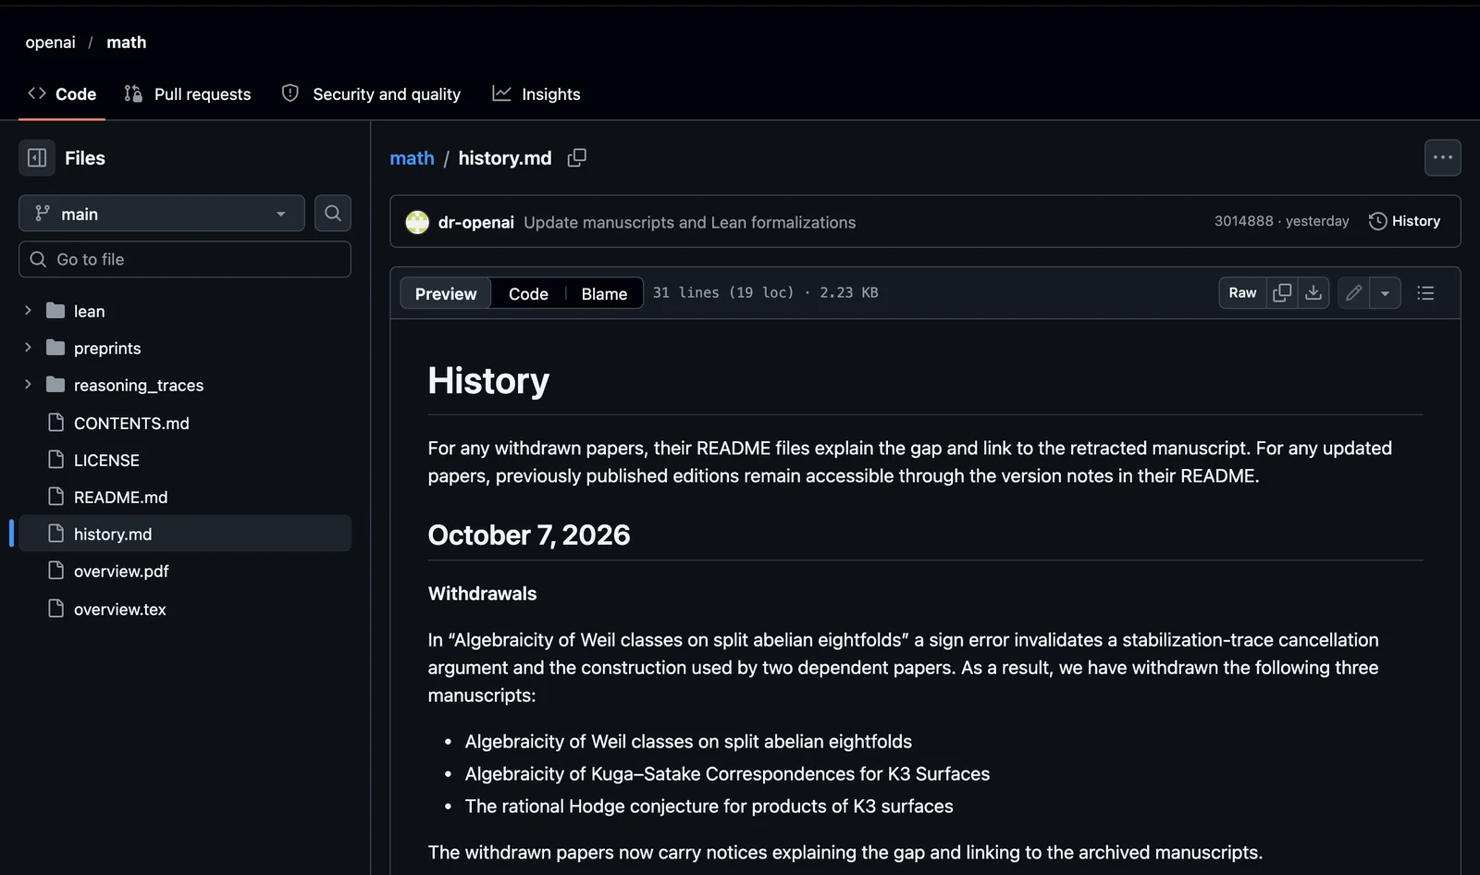Open overview.tex in file tree
The image size is (1480, 875).
120,609
